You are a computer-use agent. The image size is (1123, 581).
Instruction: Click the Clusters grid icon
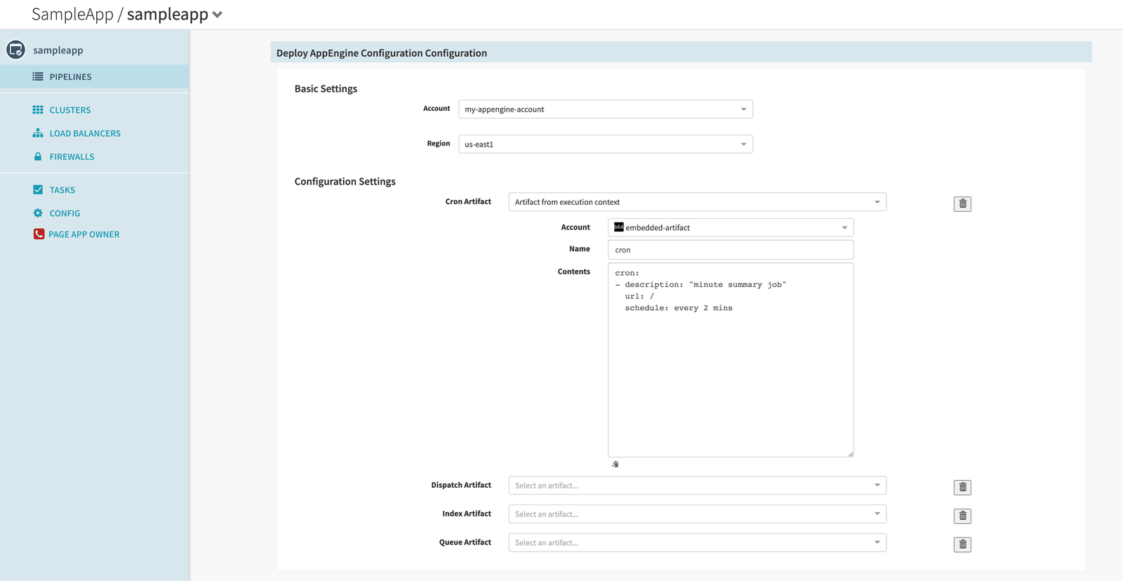[38, 110]
